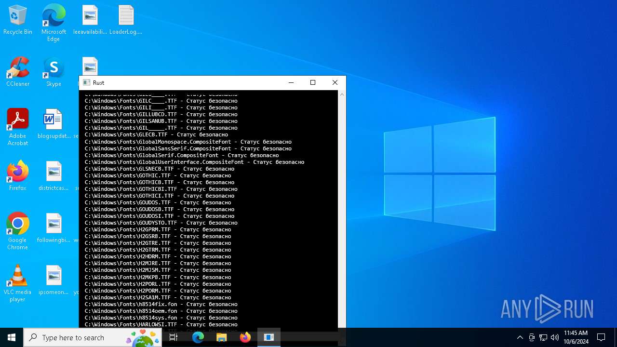Click the GOUDOSB.TTF output line

[x=160, y=209]
